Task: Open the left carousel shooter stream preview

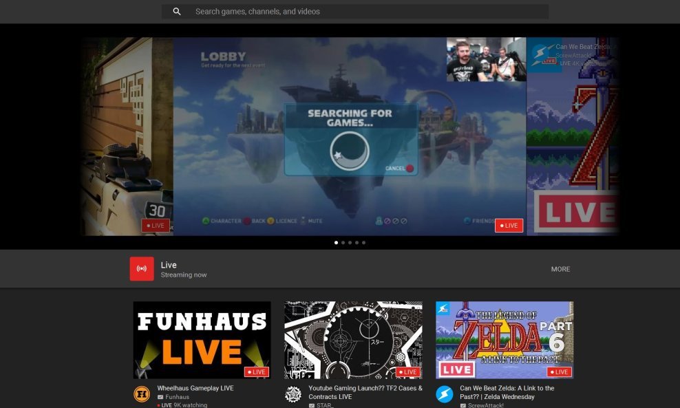Action: [127, 136]
